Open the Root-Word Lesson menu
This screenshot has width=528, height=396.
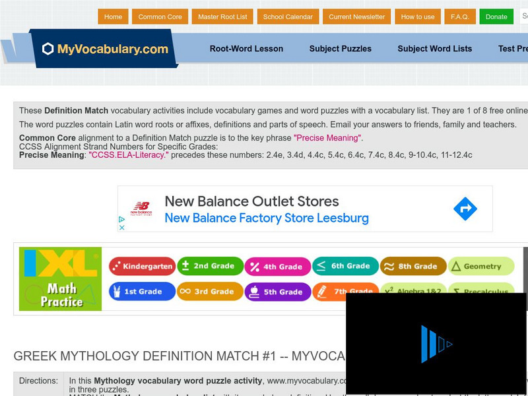tap(246, 49)
